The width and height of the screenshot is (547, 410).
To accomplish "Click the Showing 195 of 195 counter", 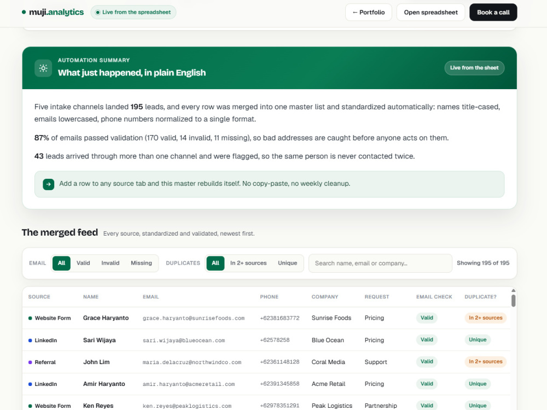I will (x=483, y=263).
